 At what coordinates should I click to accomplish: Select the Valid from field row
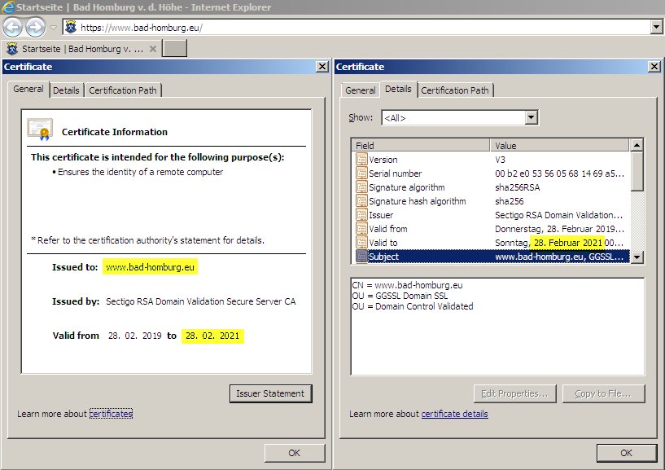pyautogui.click(x=491, y=228)
